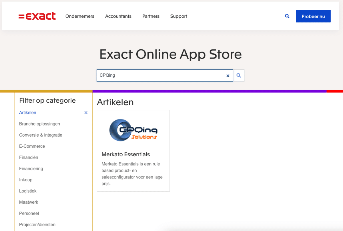This screenshot has width=343, height=231.
Task: Filter apps by Personeel category
Action: [x=29, y=213]
